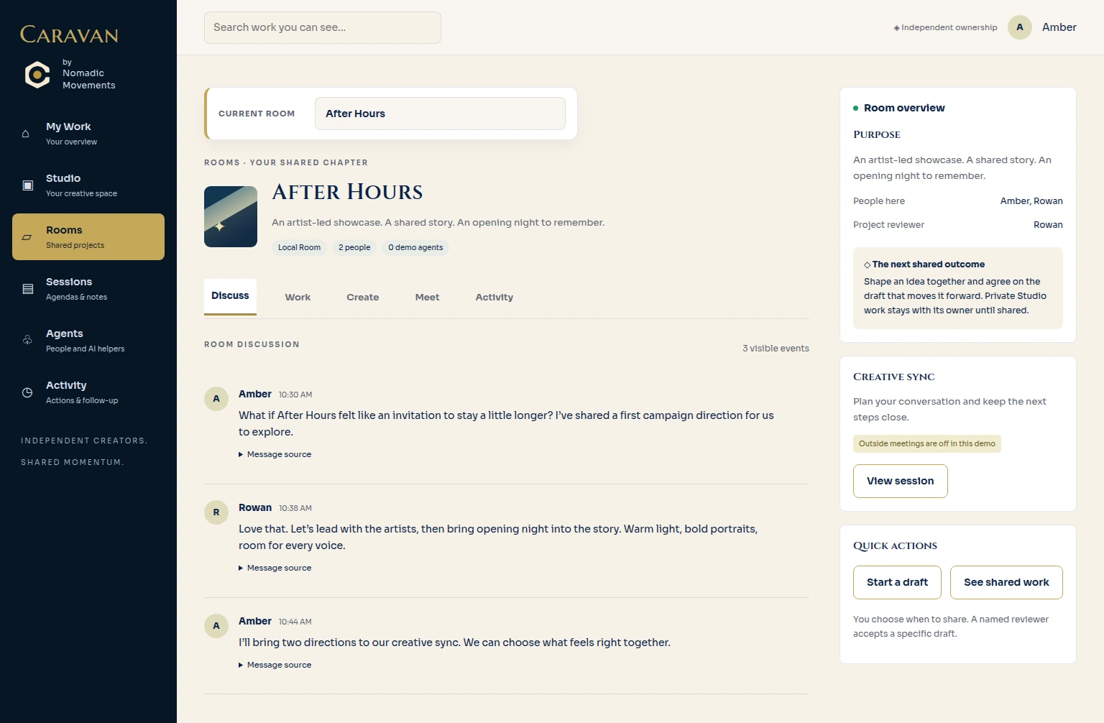Open My Work in the sidebar

pyautogui.click(x=88, y=134)
